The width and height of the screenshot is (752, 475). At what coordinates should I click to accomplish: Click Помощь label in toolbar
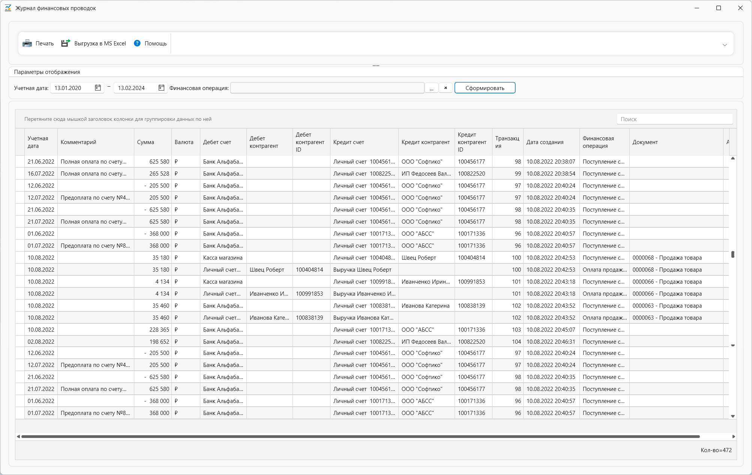(156, 44)
